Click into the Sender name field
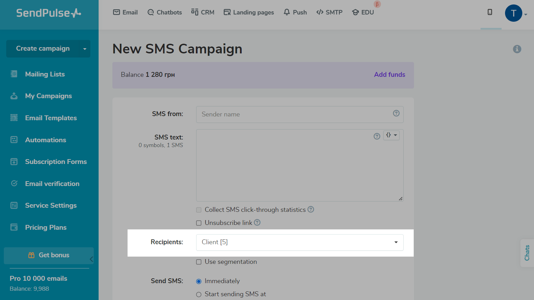 pyautogui.click(x=293, y=114)
